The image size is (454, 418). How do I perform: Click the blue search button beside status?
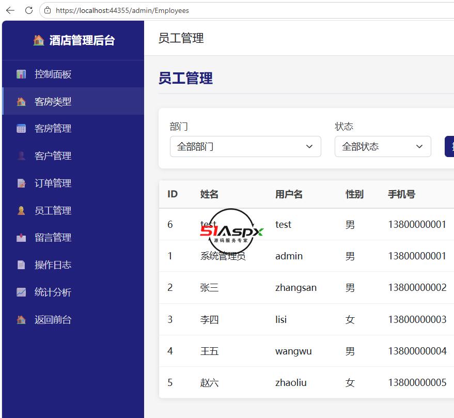click(x=449, y=147)
